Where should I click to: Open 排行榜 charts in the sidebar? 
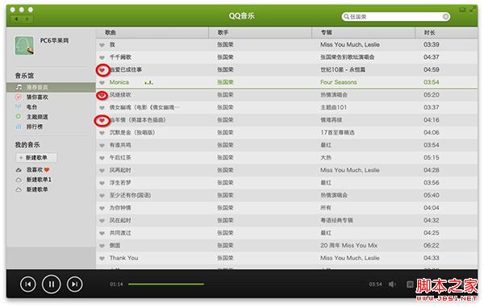click(x=29, y=127)
